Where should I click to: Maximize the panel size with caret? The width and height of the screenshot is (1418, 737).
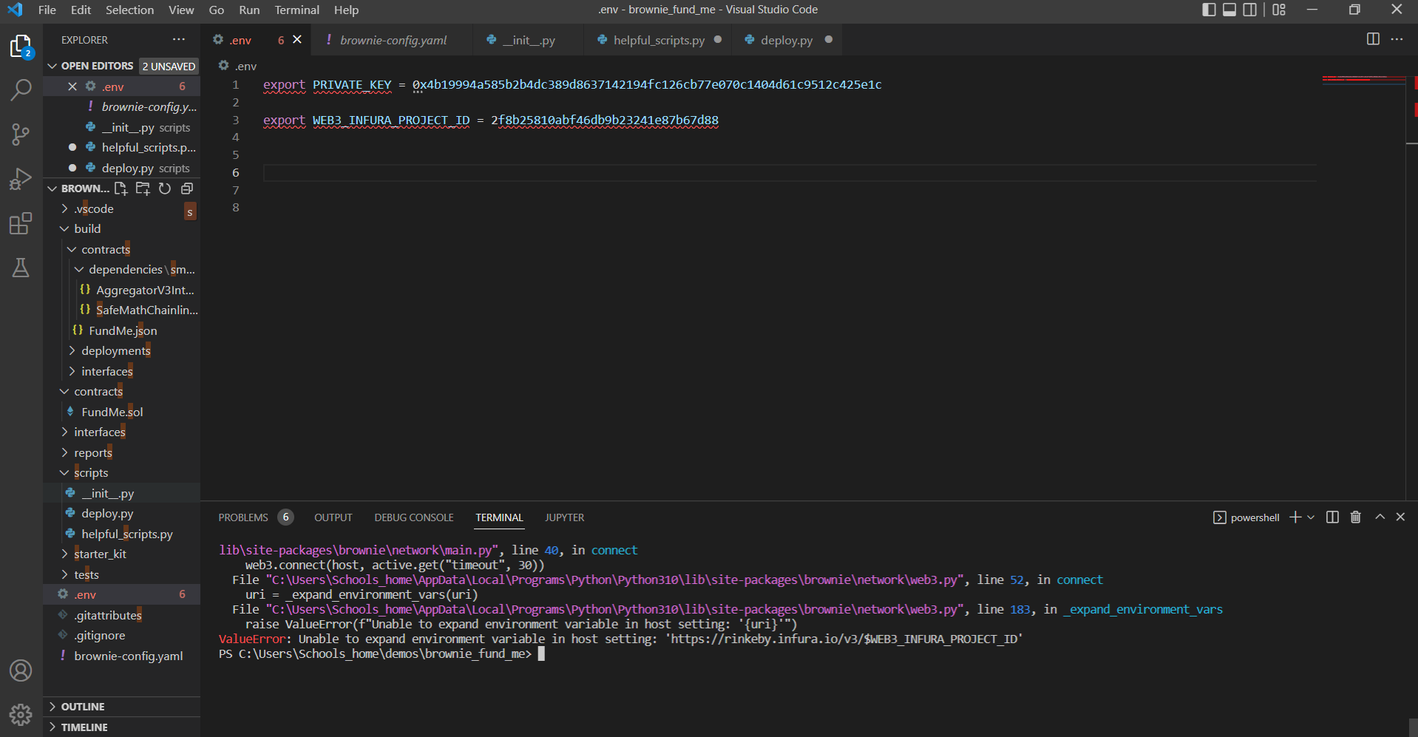pos(1380,517)
